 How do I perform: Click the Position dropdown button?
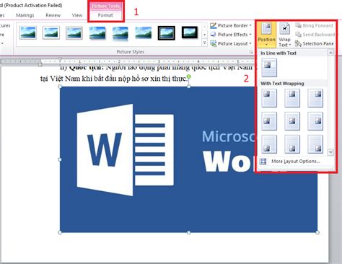(x=266, y=35)
